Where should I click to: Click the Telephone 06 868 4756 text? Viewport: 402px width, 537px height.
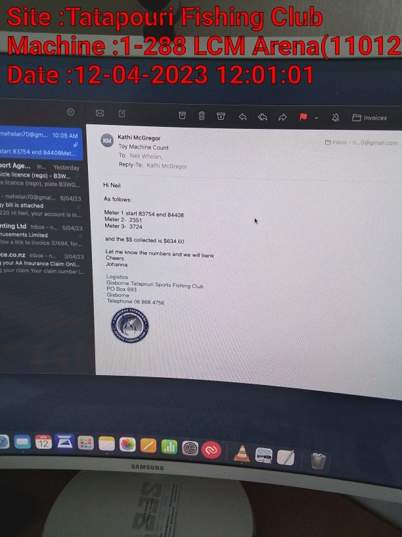click(x=136, y=301)
